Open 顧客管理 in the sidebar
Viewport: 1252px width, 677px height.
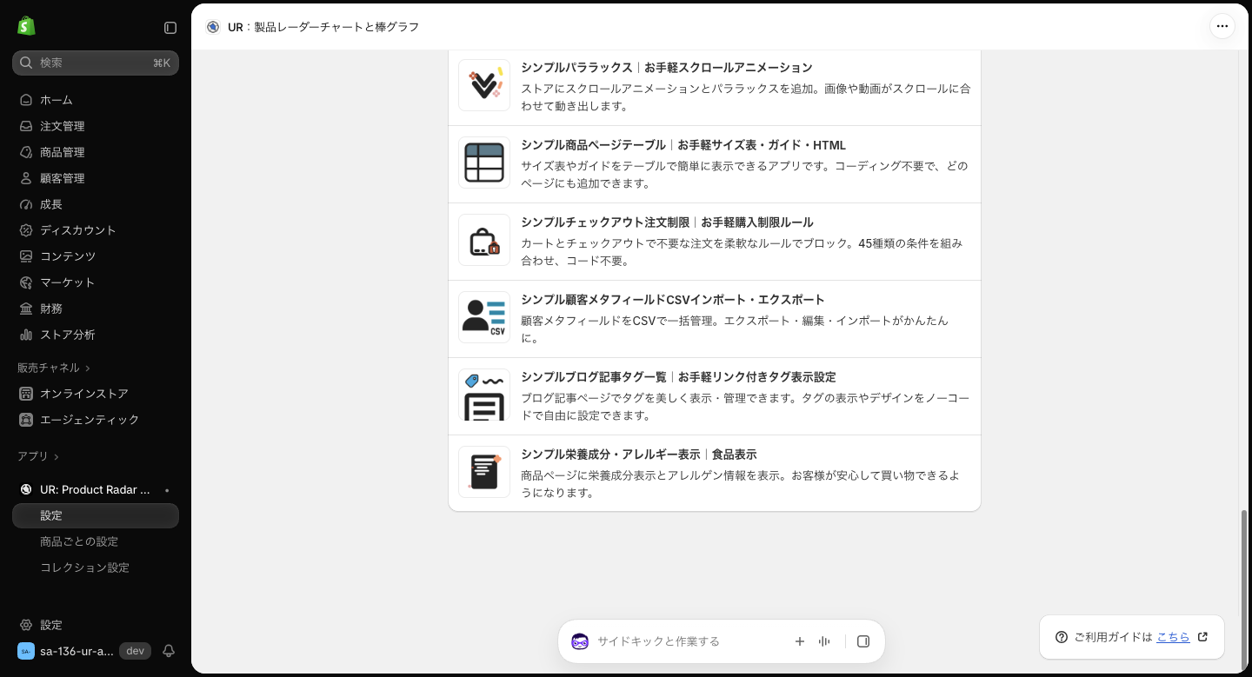tap(96, 178)
